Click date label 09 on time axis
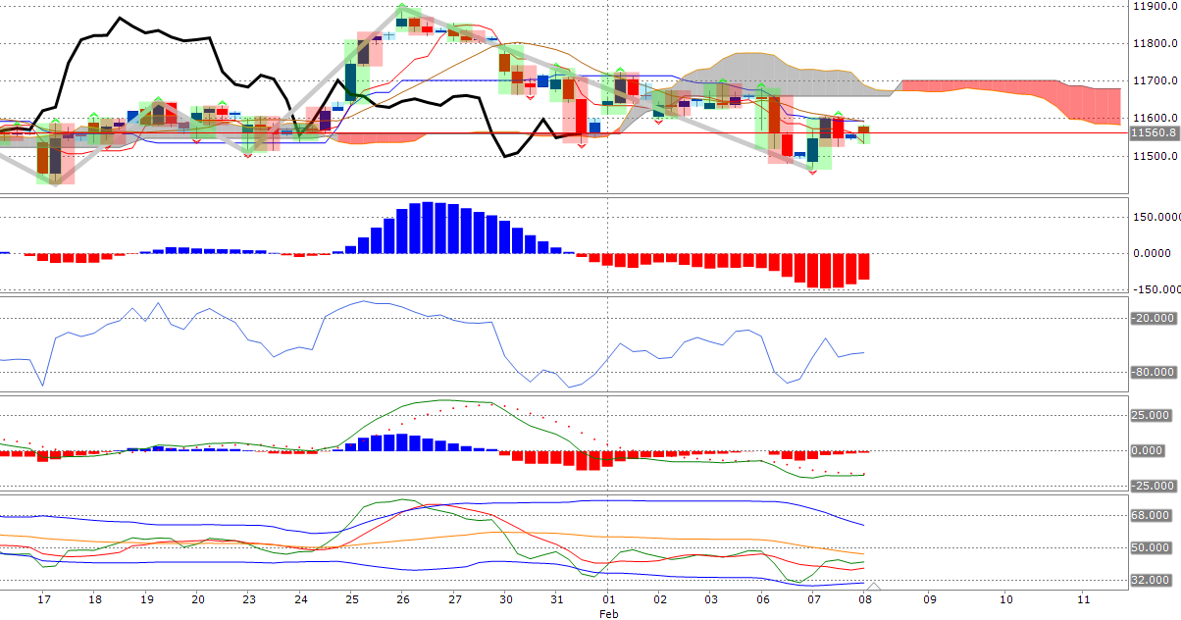 coord(930,598)
